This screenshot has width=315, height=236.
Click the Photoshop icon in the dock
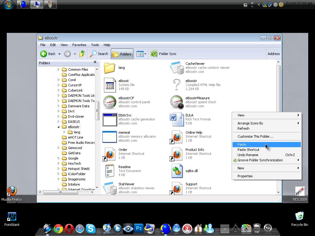click(139, 228)
